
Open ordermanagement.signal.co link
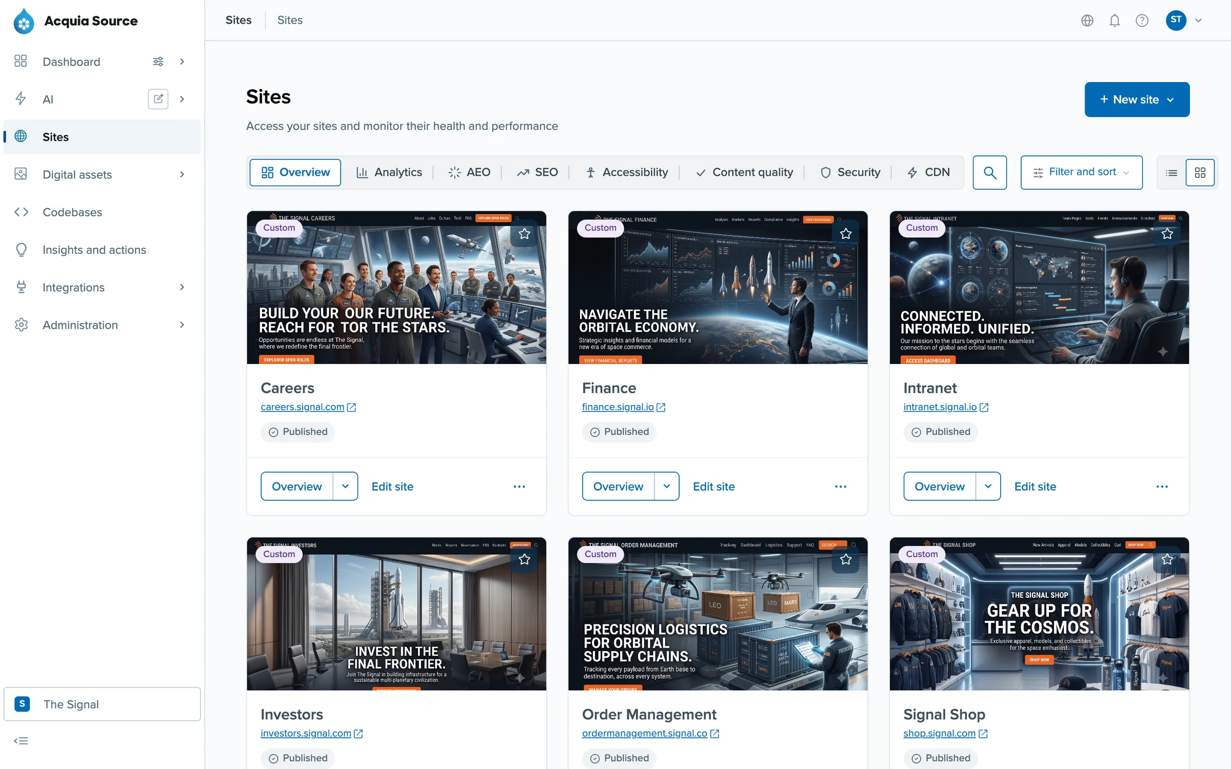pos(650,734)
